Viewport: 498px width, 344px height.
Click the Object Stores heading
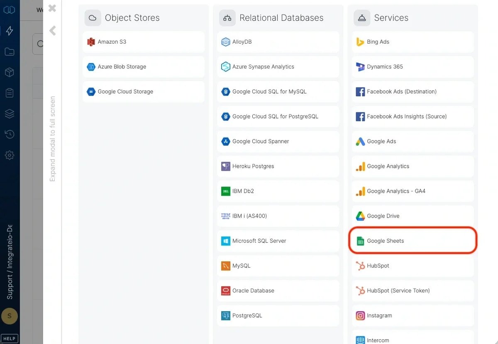pyautogui.click(x=132, y=18)
